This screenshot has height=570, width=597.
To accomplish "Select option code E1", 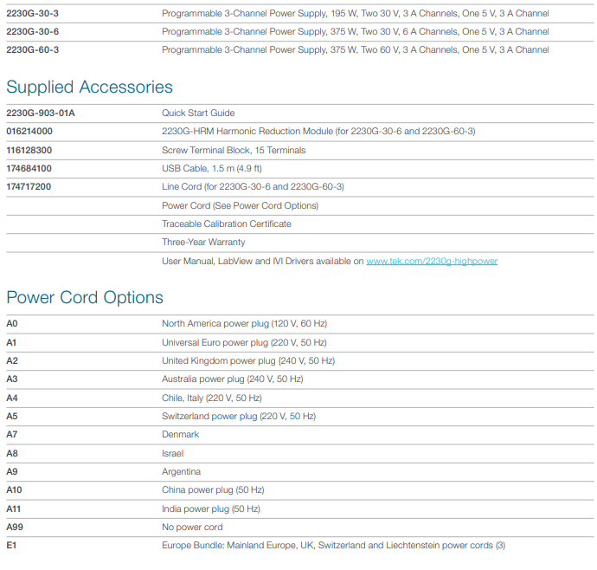I will click(11, 546).
